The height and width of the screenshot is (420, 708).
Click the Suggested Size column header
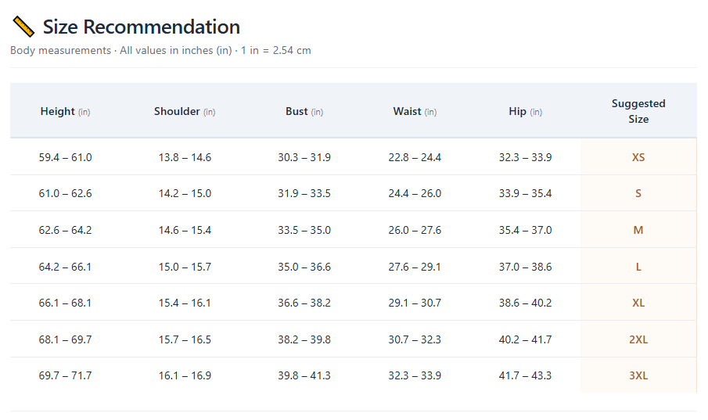(638, 111)
